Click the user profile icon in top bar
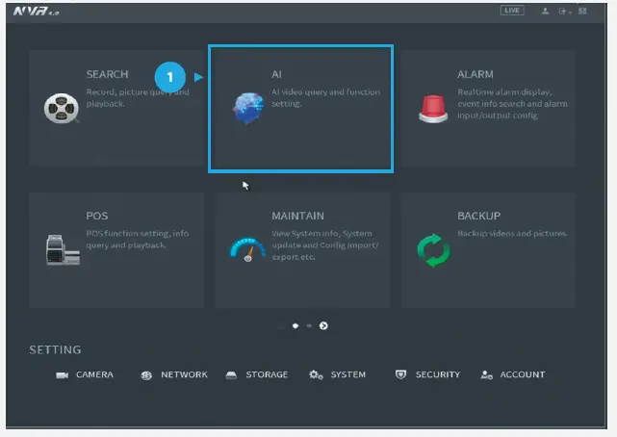This screenshot has height=437, width=617. (x=545, y=11)
